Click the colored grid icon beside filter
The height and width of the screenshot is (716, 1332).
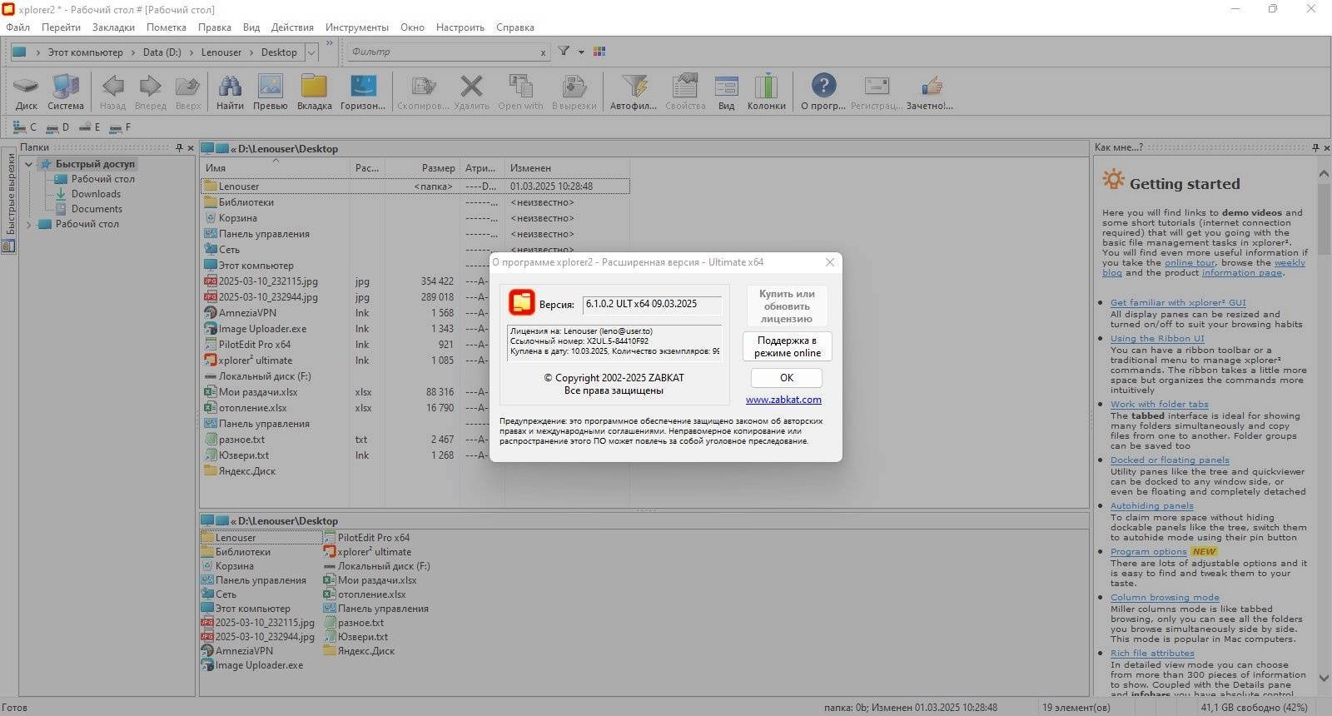coord(599,52)
